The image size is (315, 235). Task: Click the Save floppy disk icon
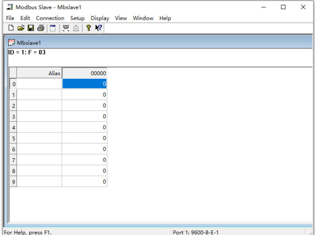click(x=31, y=28)
